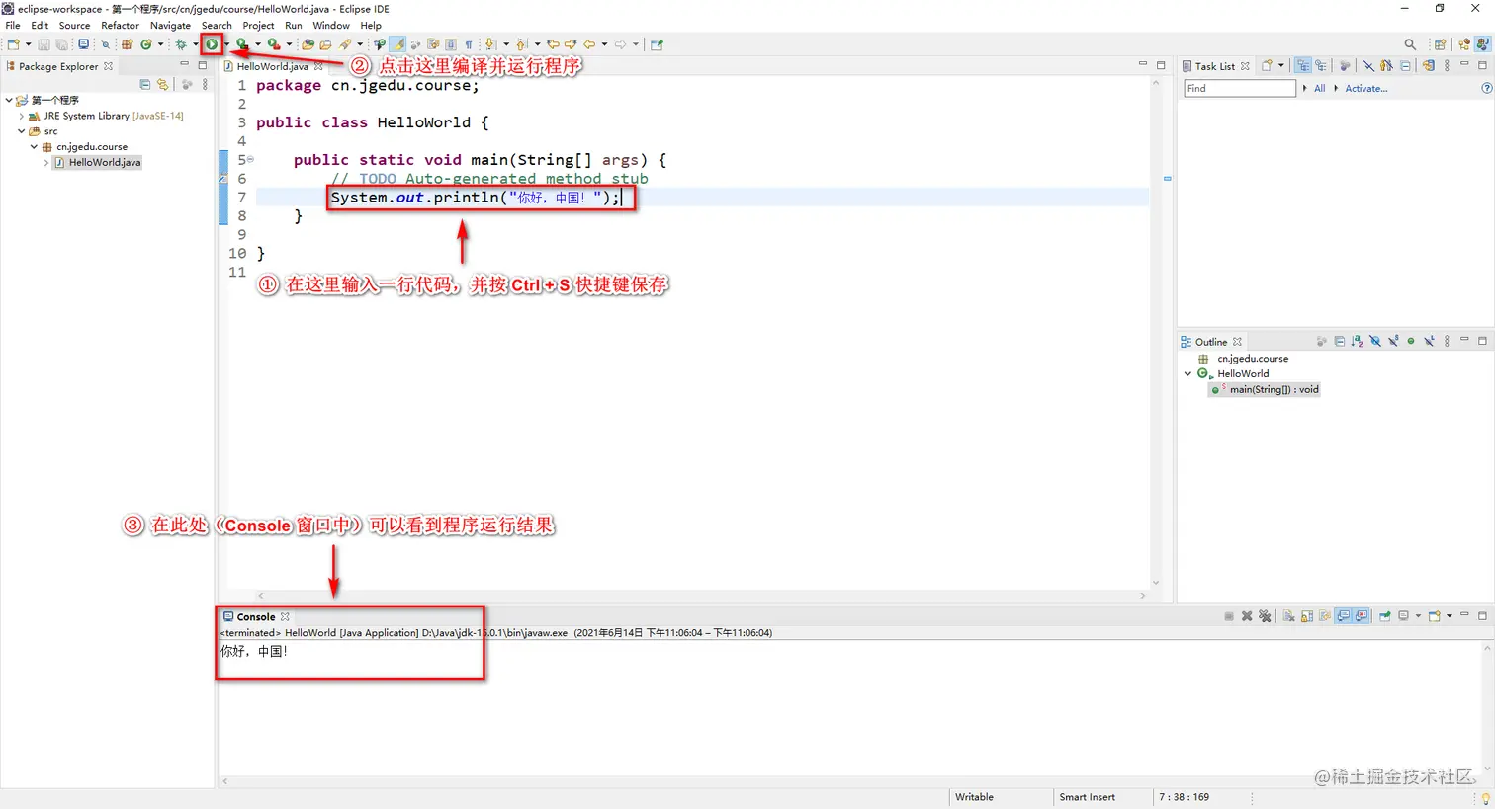The height and width of the screenshot is (809, 1495).
Task: Click the New Java Package icon
Action: (x=127, y=44)
